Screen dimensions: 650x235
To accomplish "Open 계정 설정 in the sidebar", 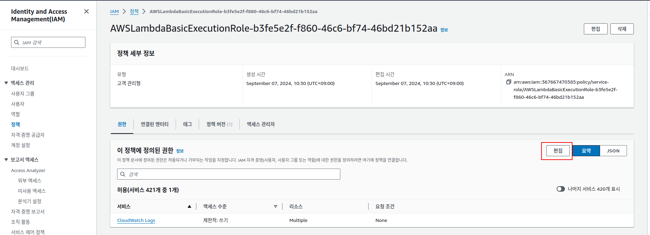I will coord(21,145).
